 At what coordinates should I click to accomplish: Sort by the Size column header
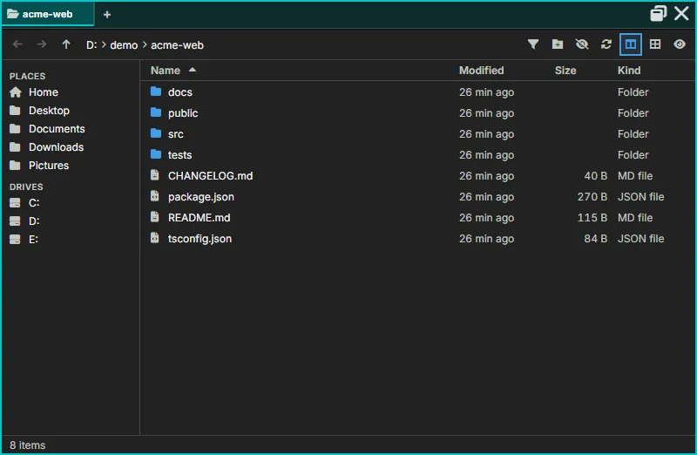tap(565, 71)
